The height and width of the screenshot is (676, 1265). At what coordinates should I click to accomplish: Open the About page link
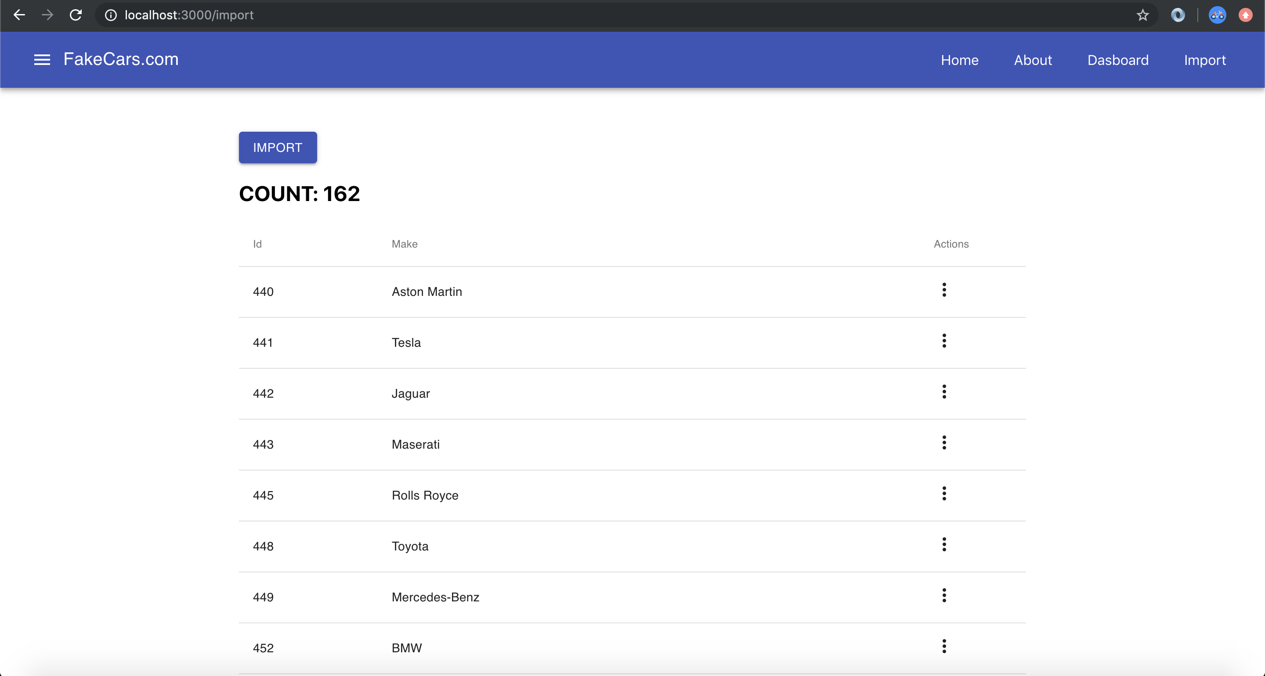click(x=1033, y=60)
